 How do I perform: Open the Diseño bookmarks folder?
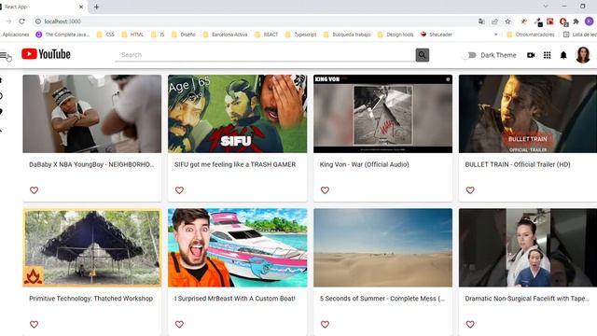click(x=184, y=35)
